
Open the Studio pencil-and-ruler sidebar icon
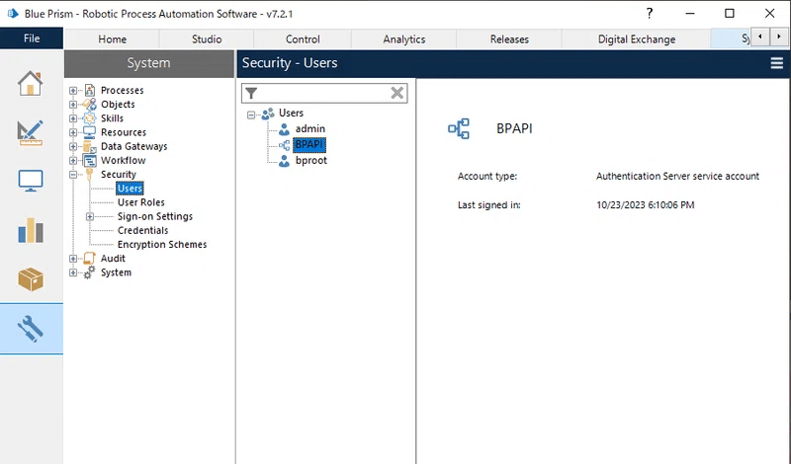tap(31, 132)
